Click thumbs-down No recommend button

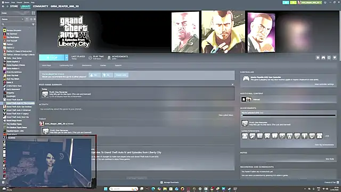click(x=107, y=75)
